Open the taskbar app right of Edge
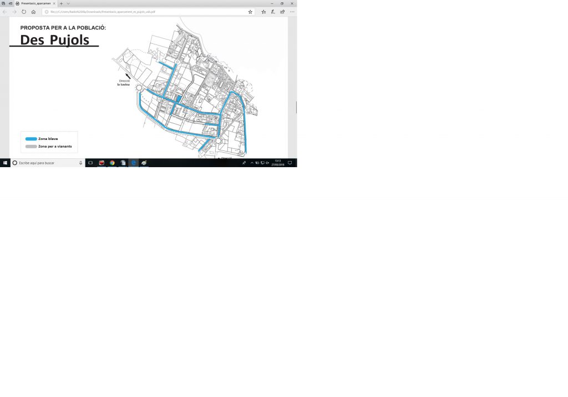Image resolution: width=568 pixels, height=397 pixels. click(x=144, y=163)
